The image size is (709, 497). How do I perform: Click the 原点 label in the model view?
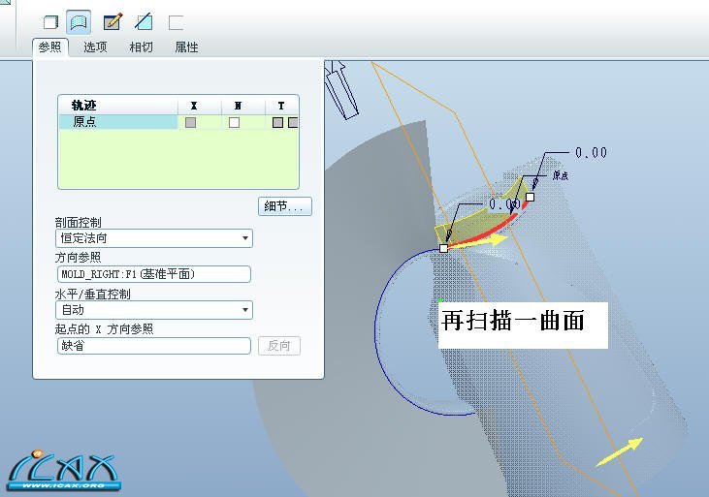[561, 175]
